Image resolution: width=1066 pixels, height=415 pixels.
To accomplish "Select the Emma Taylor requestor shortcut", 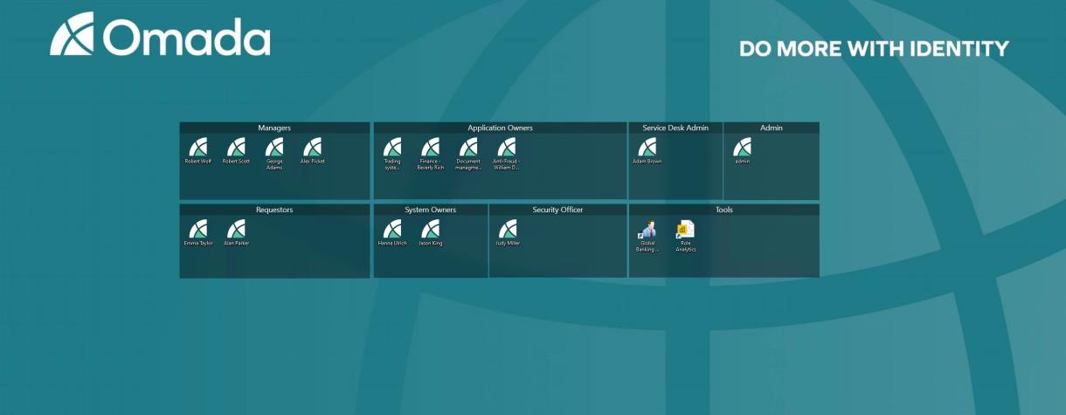I will click(198, 233).
